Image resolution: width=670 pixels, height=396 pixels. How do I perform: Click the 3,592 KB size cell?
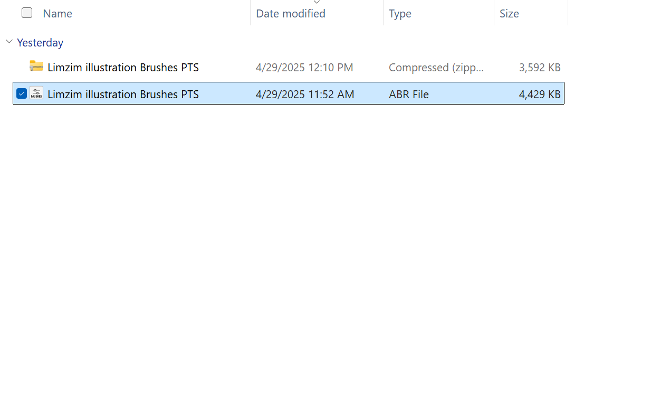540,67
